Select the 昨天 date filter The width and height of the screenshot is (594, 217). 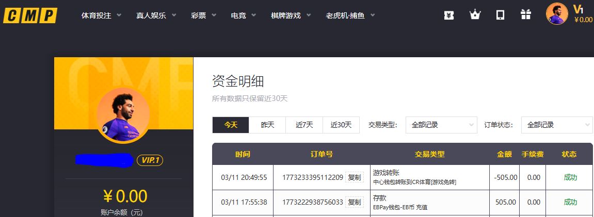pos(267,125)
